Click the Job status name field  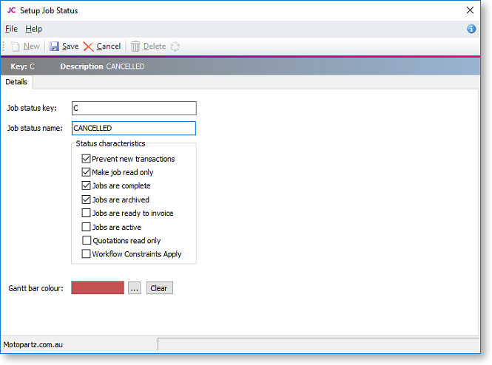tap(134, 128)
